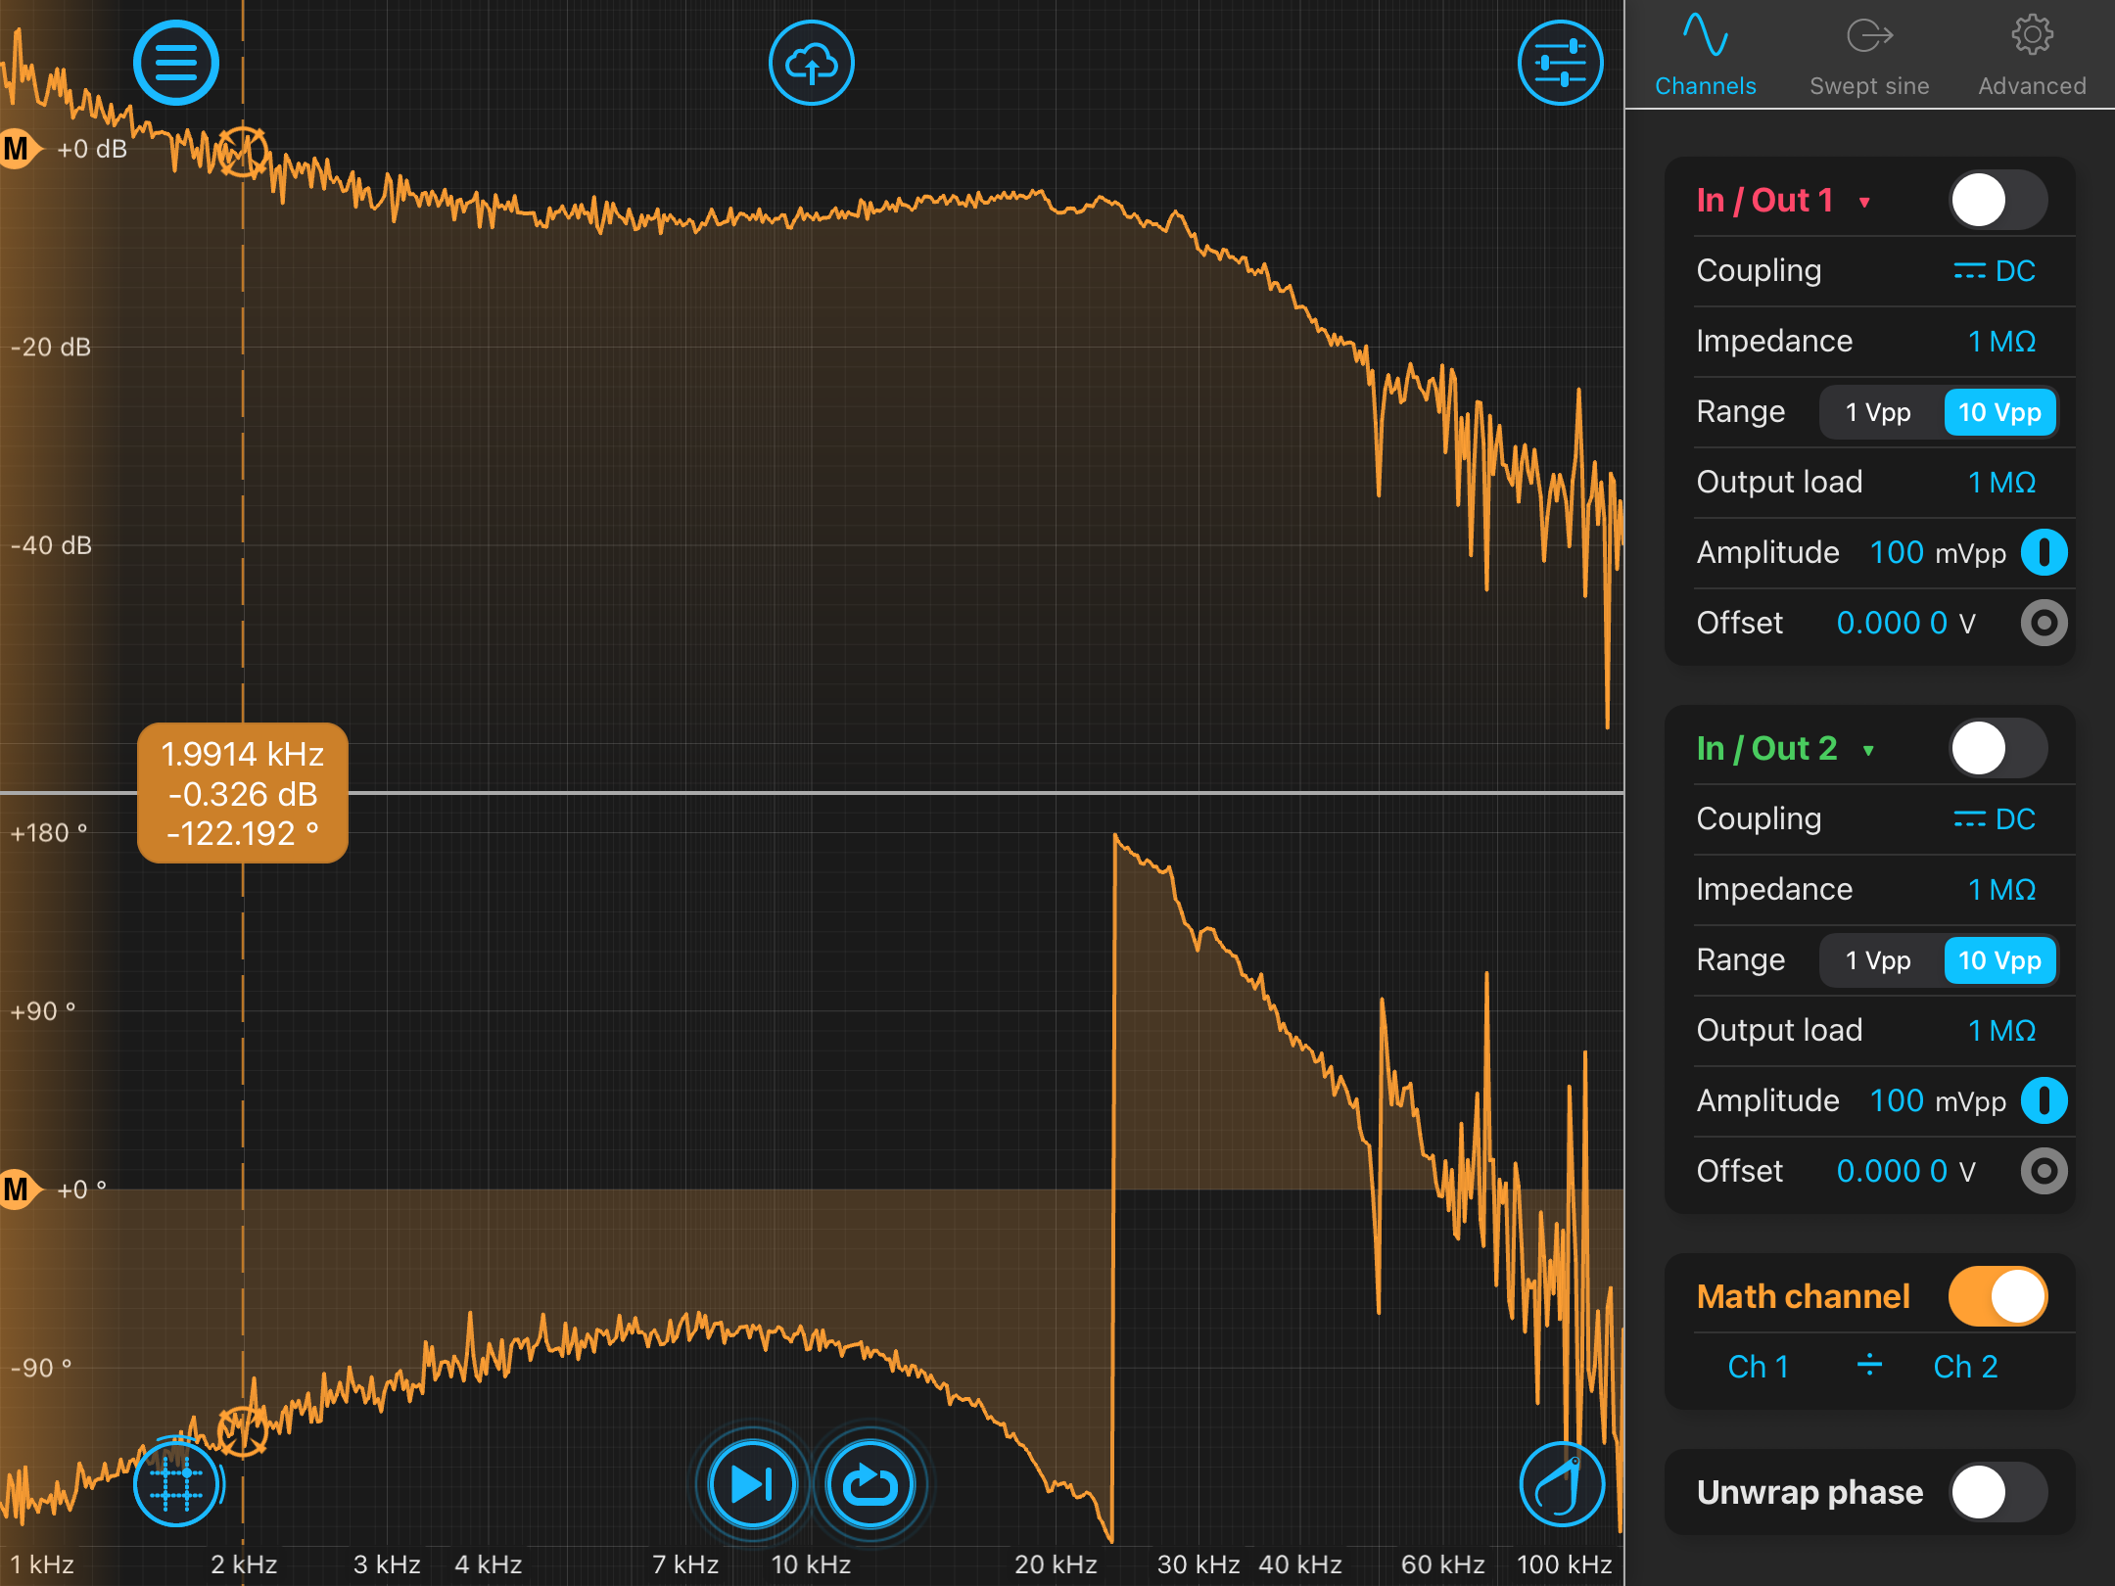2115x1586 pixels.
Task: Tap the cloud upload share icon
Action: coord(811,64)
